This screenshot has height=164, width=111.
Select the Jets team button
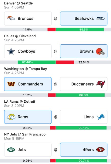pos(28,150)
